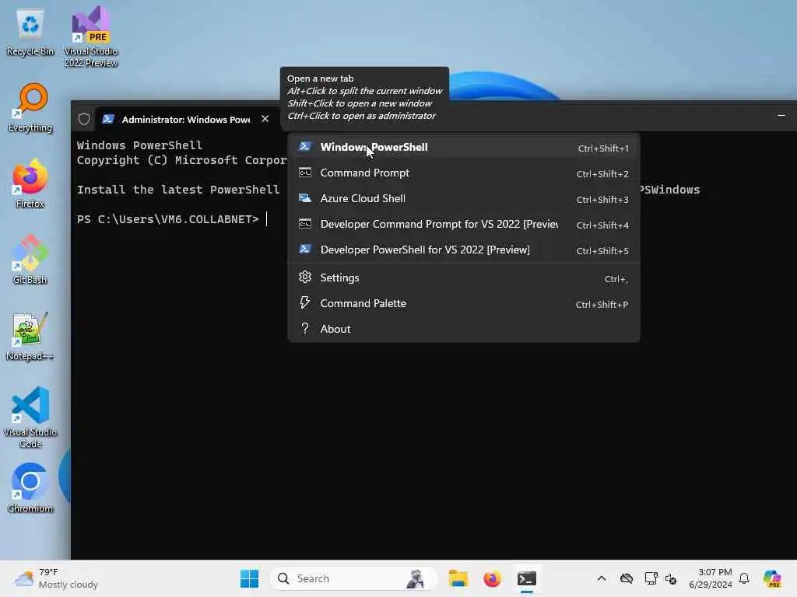Image resolution: width=797 pixels, height=597 pixels.
Task: Click the administrator shield icon in title bar
Action: pos(84,119)
